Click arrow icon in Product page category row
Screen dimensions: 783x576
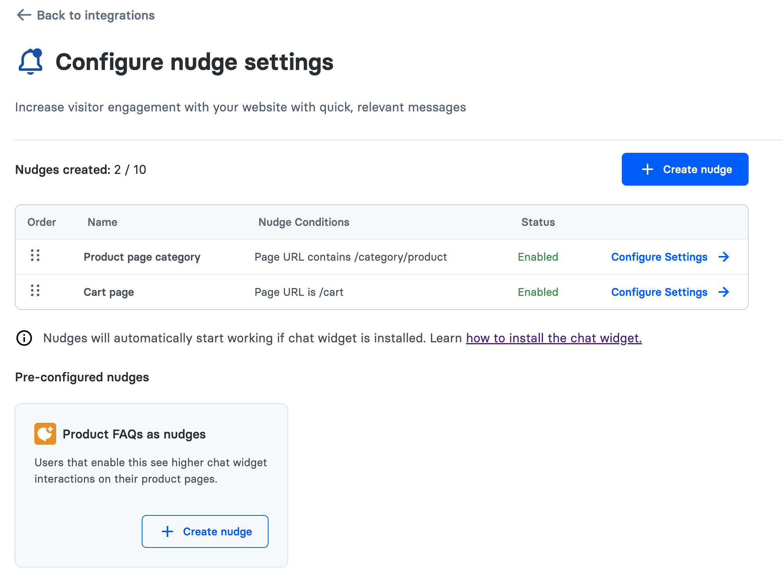click(724, 257)
